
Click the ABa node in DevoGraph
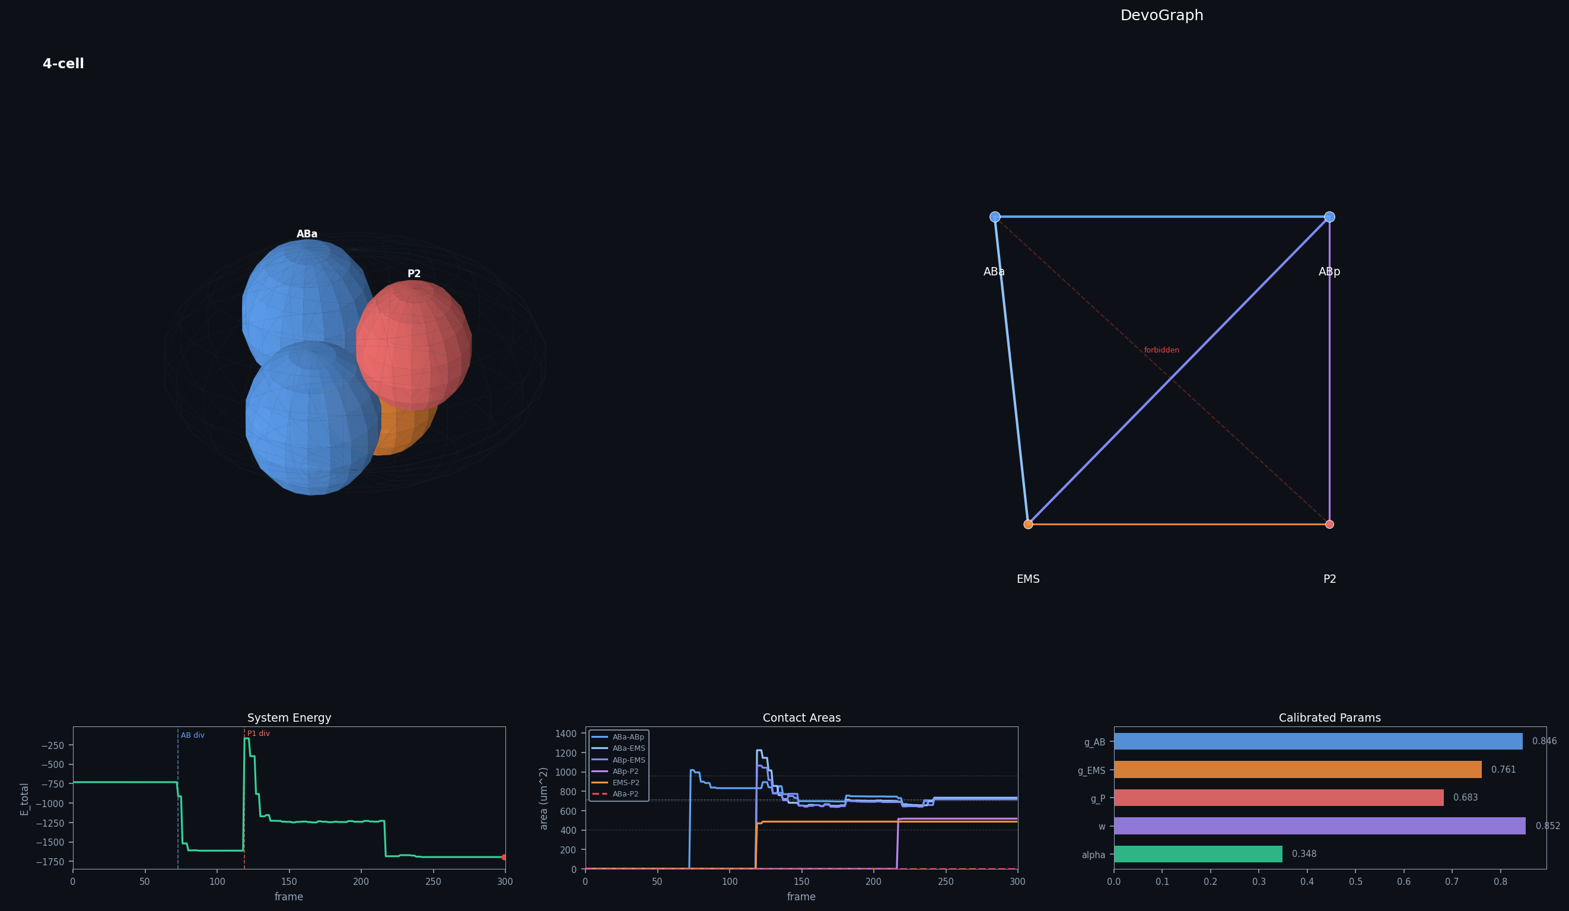pyautogui.click(x=995, y=217)
